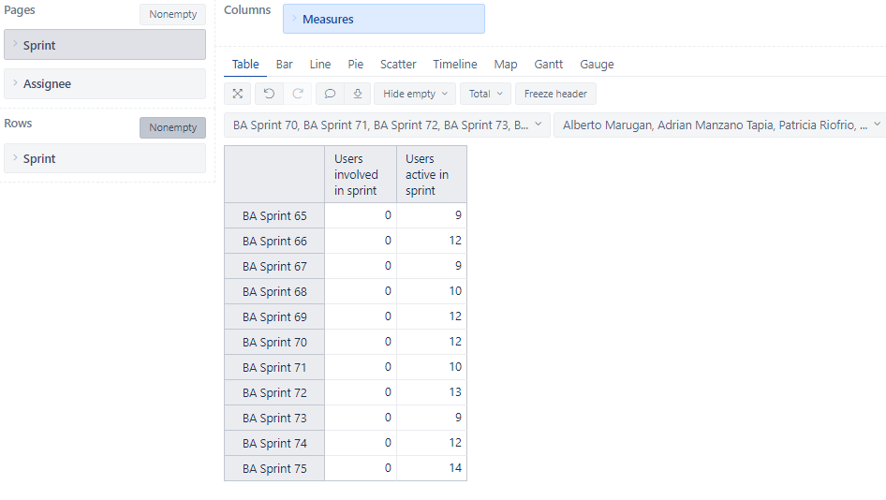
Task: Click the redo arrow icon
Action: [x=298, y=94]
